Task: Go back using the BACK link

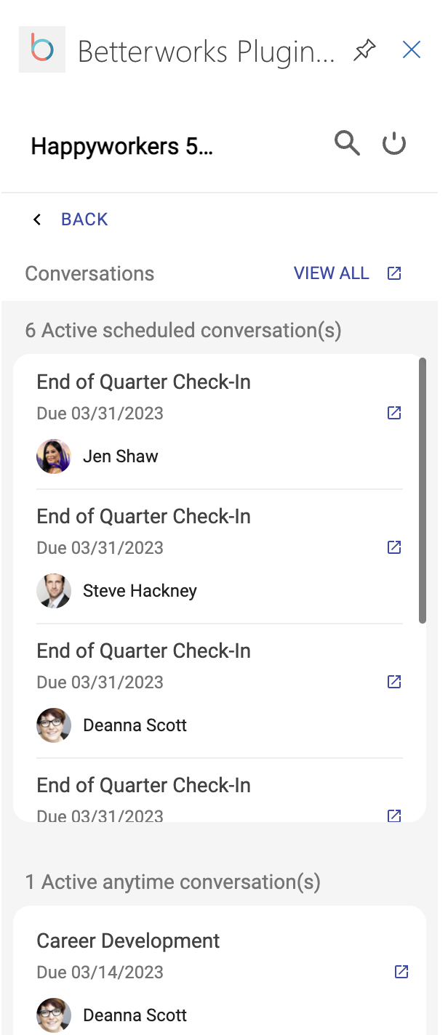Action: 84,220
